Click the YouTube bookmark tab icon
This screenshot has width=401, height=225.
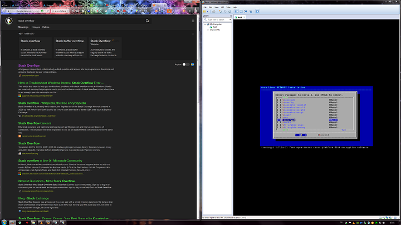pos(107,5)
